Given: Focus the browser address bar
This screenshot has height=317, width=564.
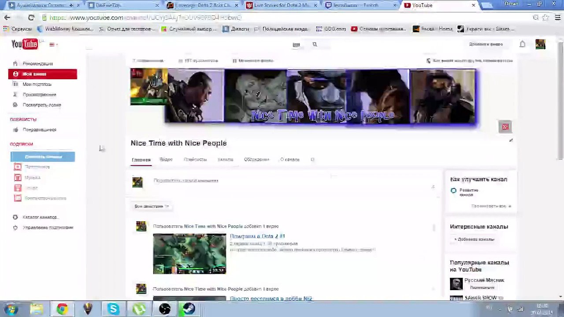Looking at the screenshot, I should pos(286,18).
